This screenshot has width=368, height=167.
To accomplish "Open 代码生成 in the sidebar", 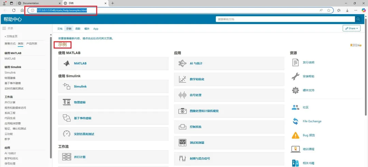I will click(x=10, y=118).
